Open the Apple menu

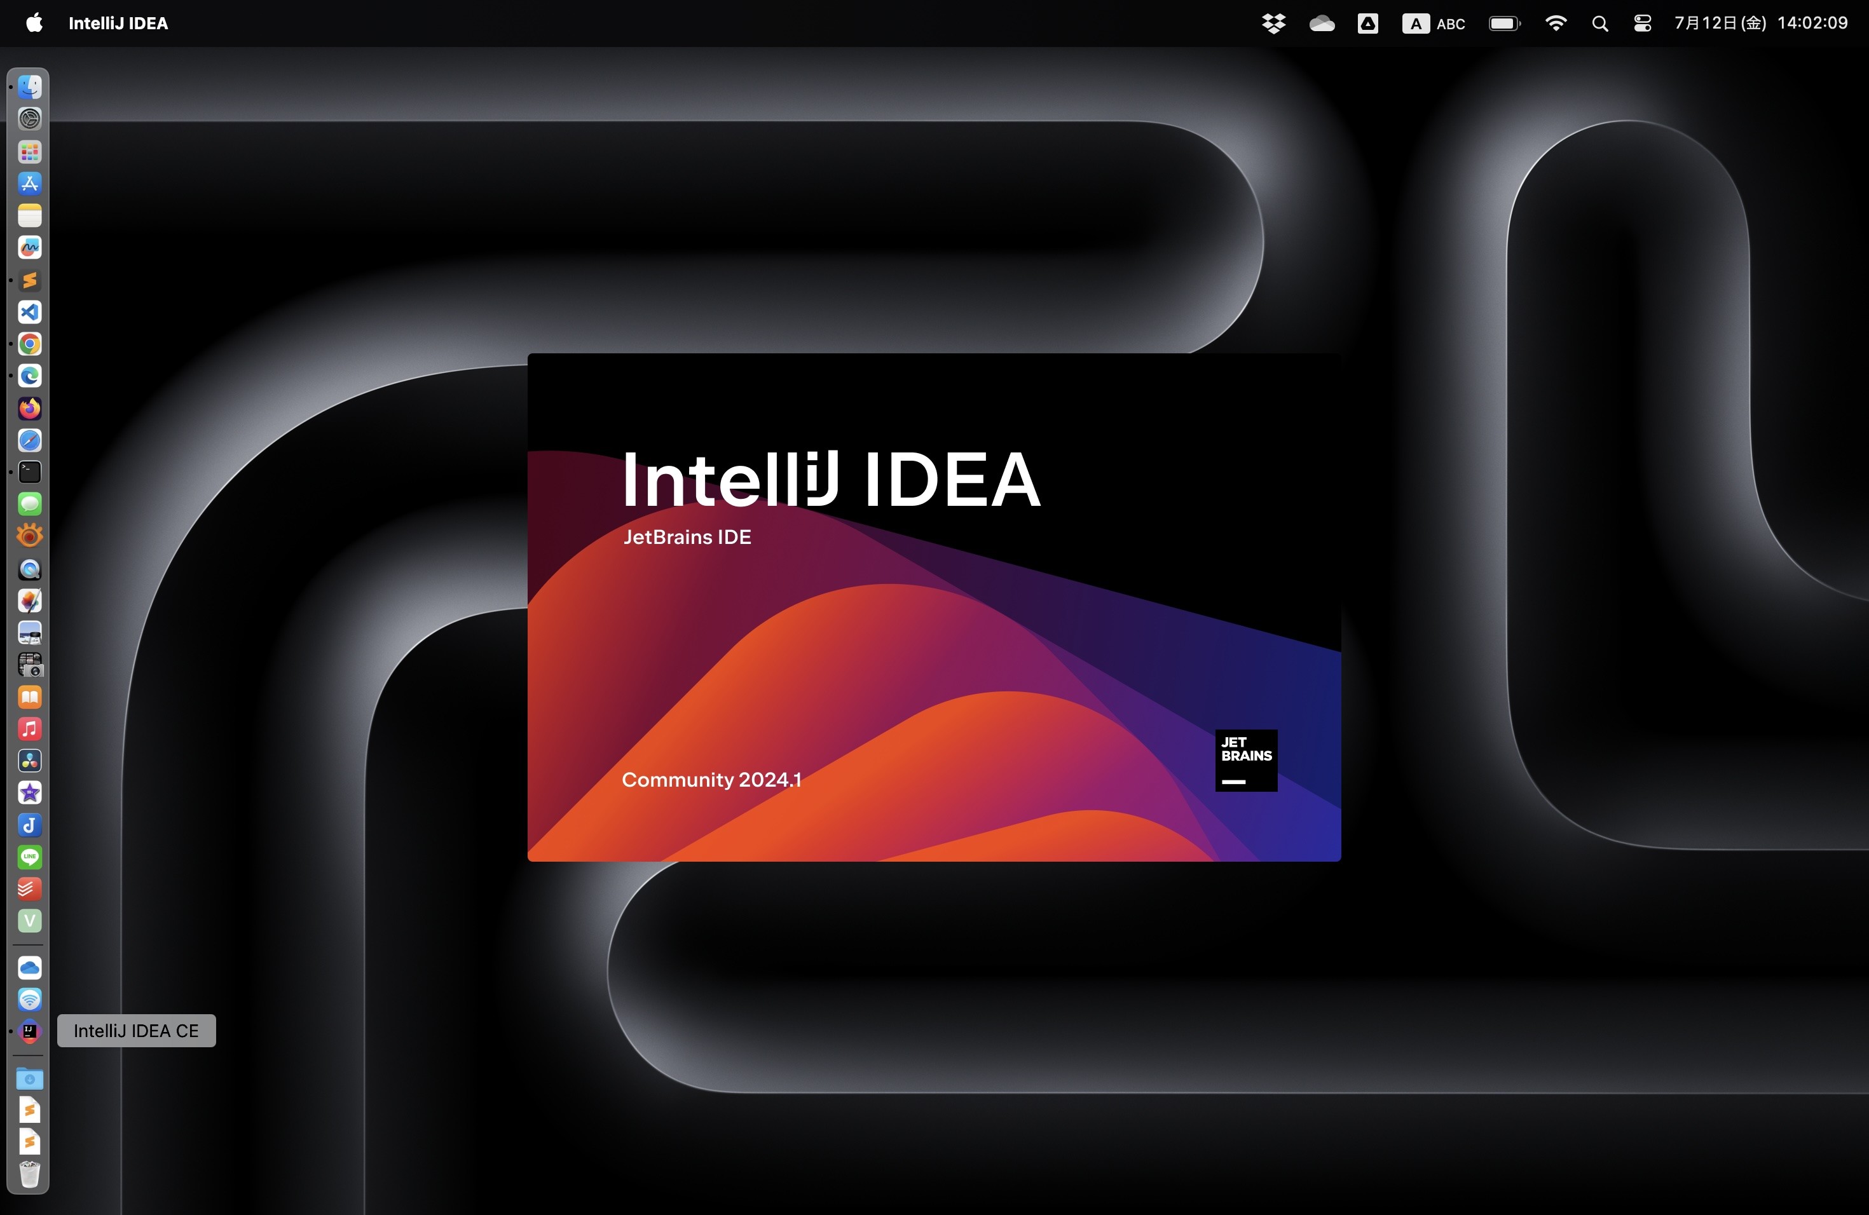click(x=34, y=23)
